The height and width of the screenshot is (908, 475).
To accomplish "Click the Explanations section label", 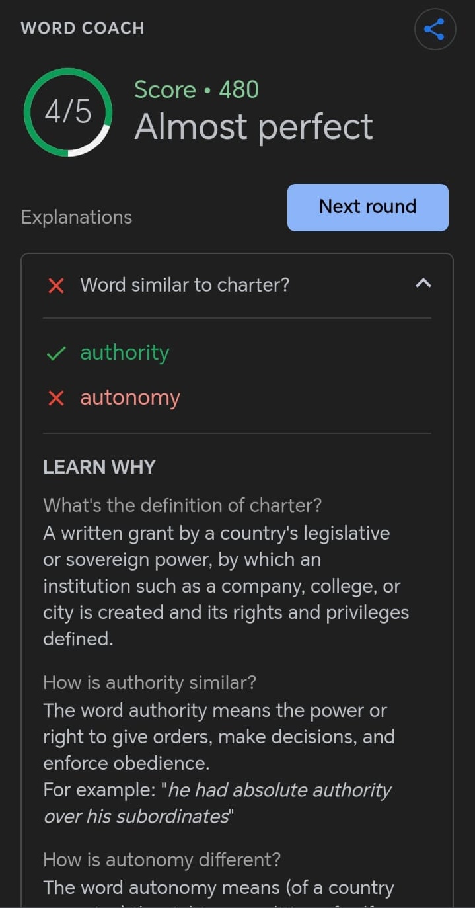I will click(x=77, y=218).
